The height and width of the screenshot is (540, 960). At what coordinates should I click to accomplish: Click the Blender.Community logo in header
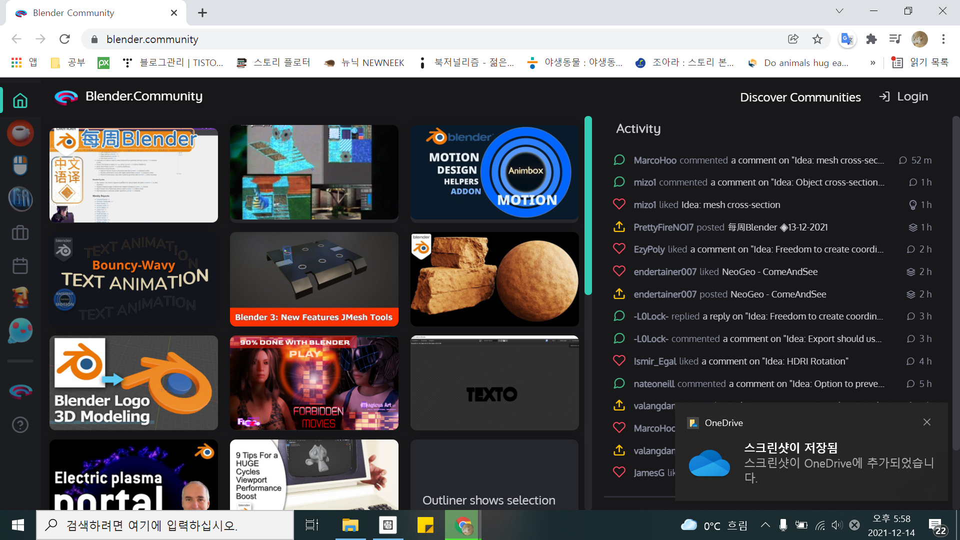pyautogui.click(x=128, y=96)
